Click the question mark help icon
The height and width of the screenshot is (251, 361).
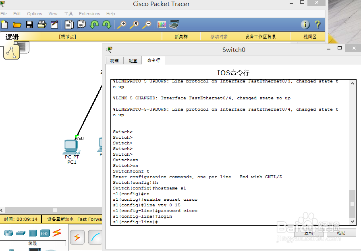point(318,25)
